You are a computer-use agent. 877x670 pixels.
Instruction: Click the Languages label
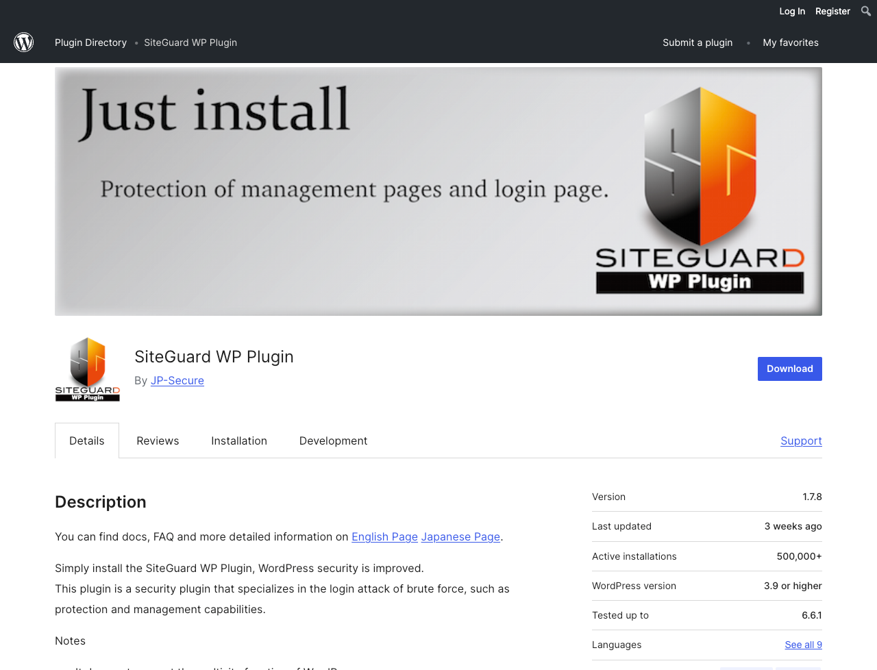(x=617, y=645)
